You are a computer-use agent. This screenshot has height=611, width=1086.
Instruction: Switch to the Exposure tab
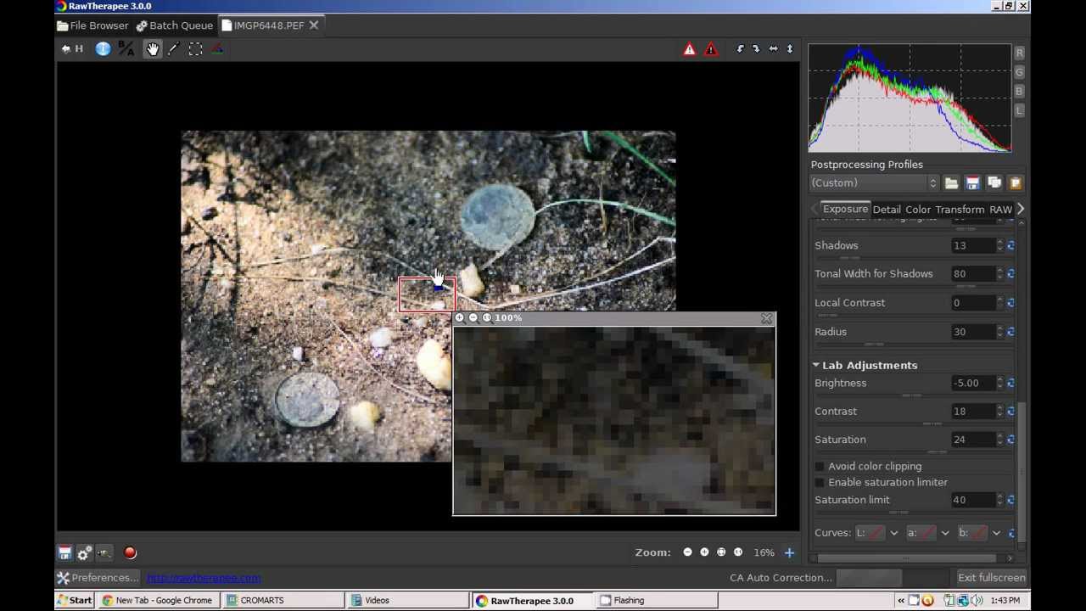pyautogui.click(x=845, y=209)
